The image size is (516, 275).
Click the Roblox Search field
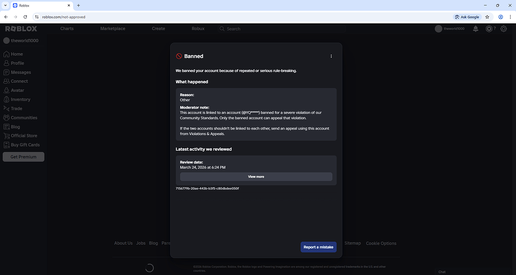(282, 29)
